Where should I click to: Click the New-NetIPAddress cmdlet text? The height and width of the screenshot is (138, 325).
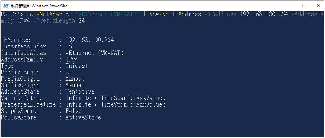tap(175, 14)
